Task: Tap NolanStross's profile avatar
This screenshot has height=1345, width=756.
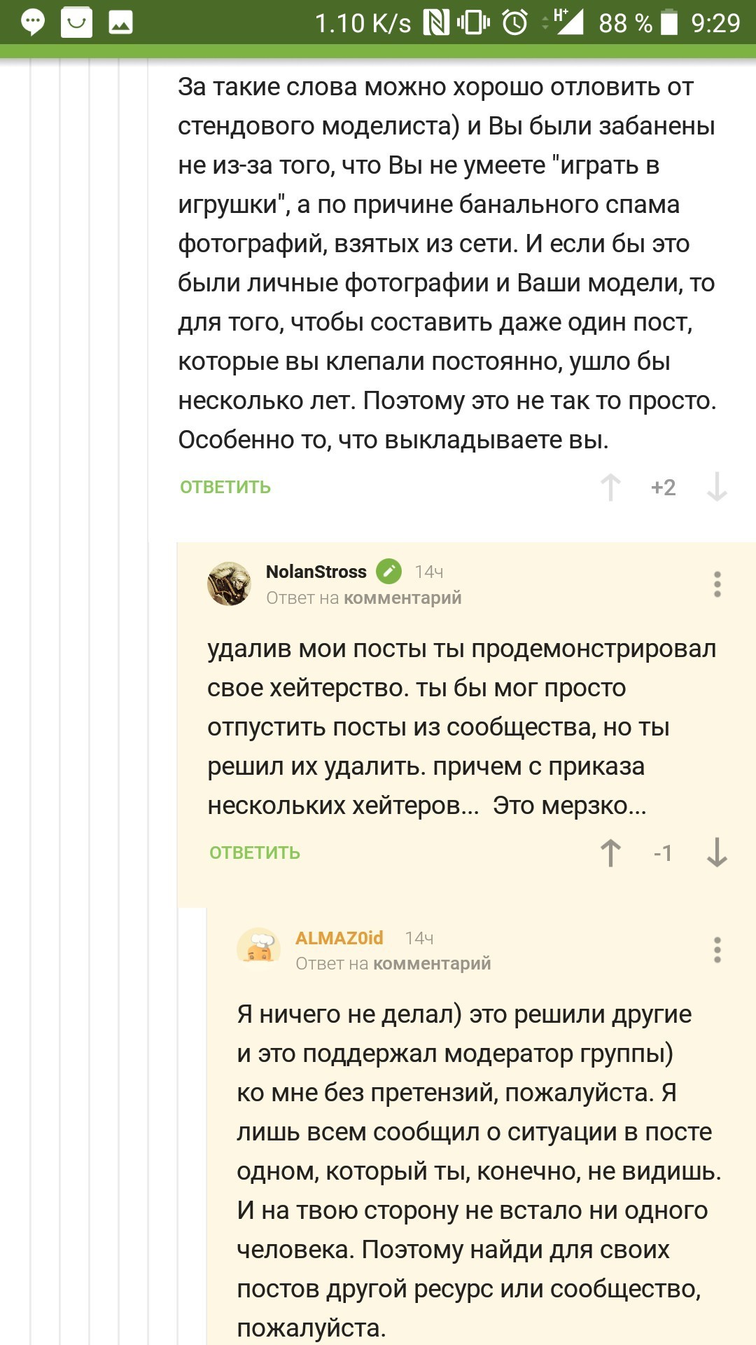Action: click(x=229, y=584)
